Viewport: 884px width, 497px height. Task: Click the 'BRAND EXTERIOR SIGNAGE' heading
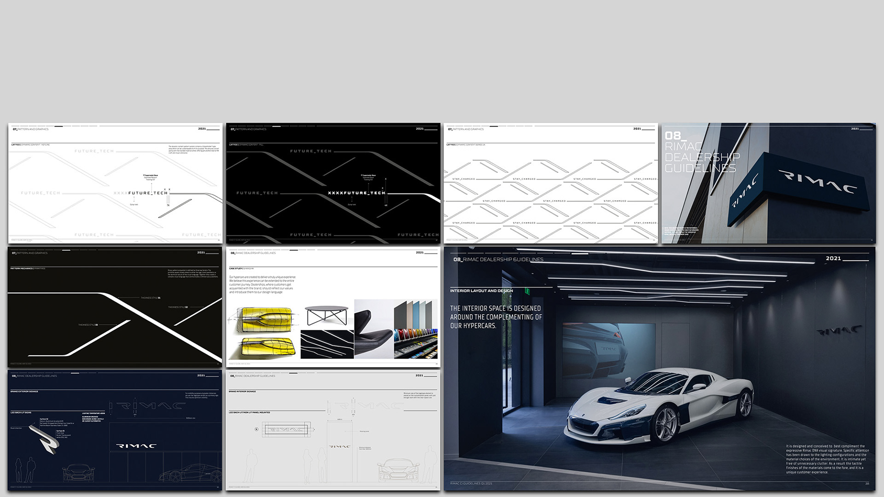24,392
